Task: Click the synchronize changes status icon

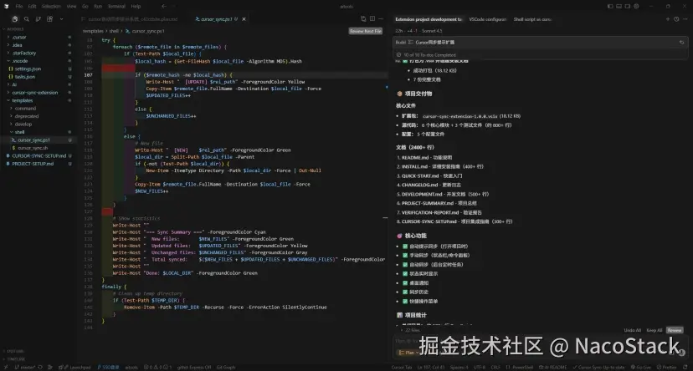Action: (40, 367)
